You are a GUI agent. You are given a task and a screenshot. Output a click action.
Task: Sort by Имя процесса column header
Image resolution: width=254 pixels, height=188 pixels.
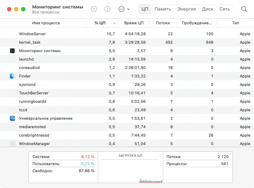pos(46,23)
